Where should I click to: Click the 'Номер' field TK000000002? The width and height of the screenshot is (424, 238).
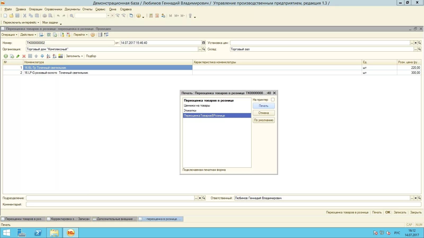click(x=70, y=43)
